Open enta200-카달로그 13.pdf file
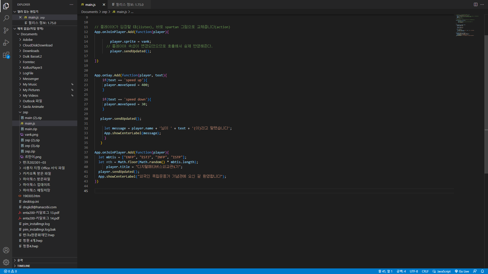 (x=45, y=213)
